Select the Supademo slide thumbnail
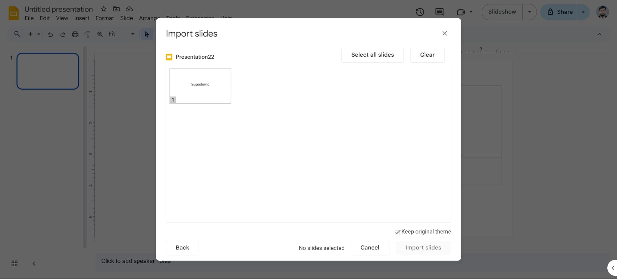The height and width of the screenshot is (279, 617). coord(200,86)
